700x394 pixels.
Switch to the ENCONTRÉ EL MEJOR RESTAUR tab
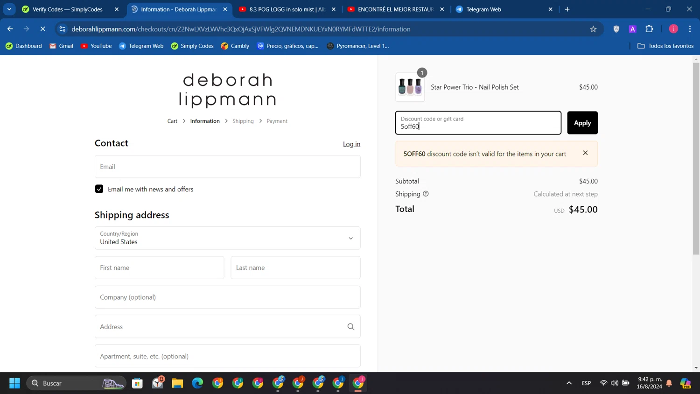[x=396, y=9]
